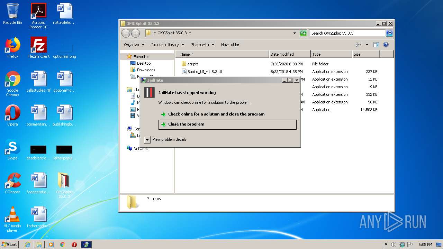443x249 pixels.
Task: Select publishinglo document on desktop
Action: click(64, 116)
